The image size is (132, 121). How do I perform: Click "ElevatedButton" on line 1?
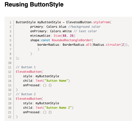pyautogui.click(x=79, y=22)
